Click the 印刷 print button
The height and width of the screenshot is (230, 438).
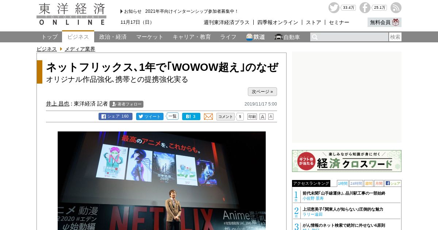[x=252, y=116]
